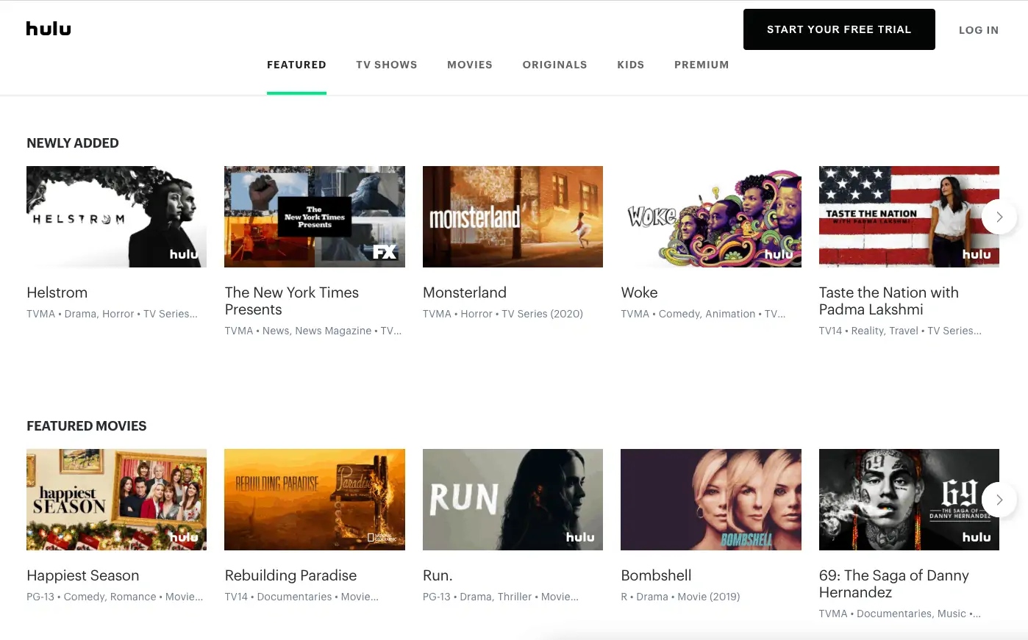Open the Woke show artwork
Image resolution: width=1028 pixels, height=640 pixels.
coord(710,217)
